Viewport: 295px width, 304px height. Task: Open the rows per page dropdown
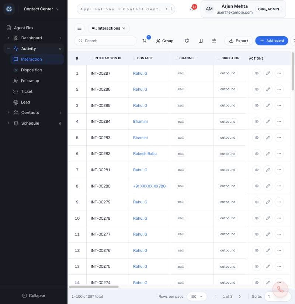pos(197,297)
